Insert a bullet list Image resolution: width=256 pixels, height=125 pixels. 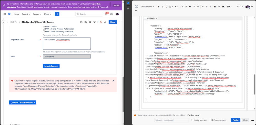182,7
